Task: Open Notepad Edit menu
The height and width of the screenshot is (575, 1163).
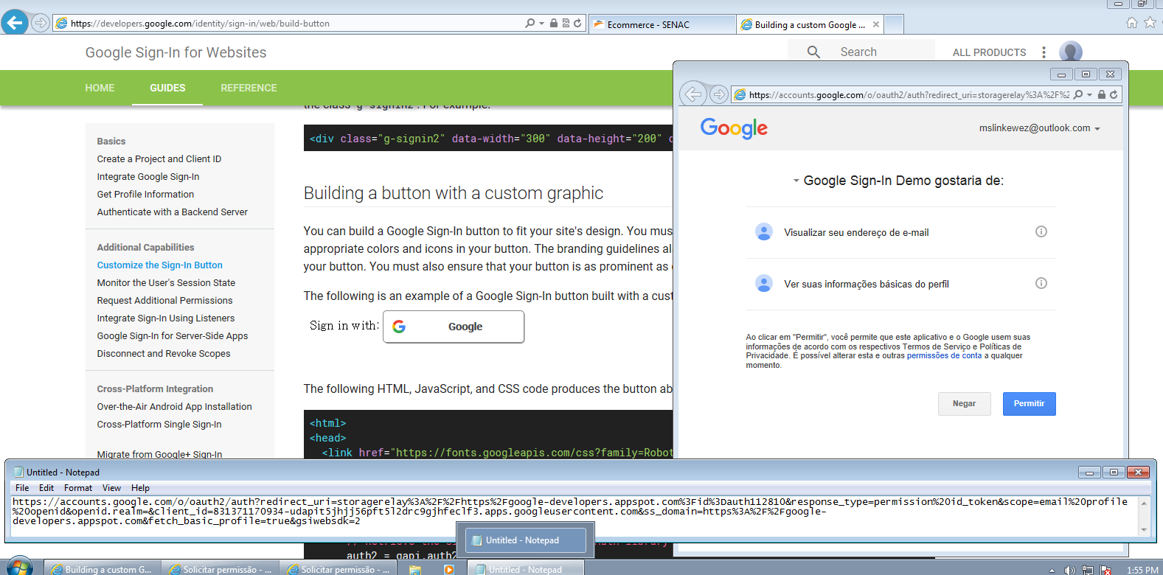Action: pos(46,488)
